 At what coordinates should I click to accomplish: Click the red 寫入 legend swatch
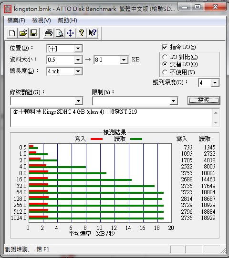(97, 139)
